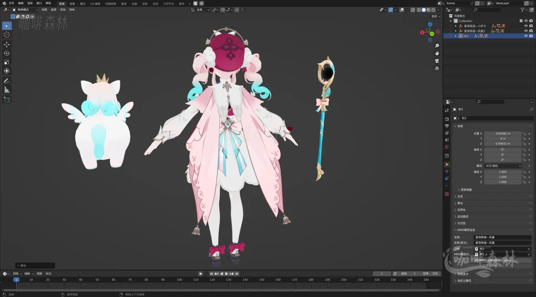Hide 星穹铁道—小伊卡 object in viewport
536x297 pixels.
point(526,26)
